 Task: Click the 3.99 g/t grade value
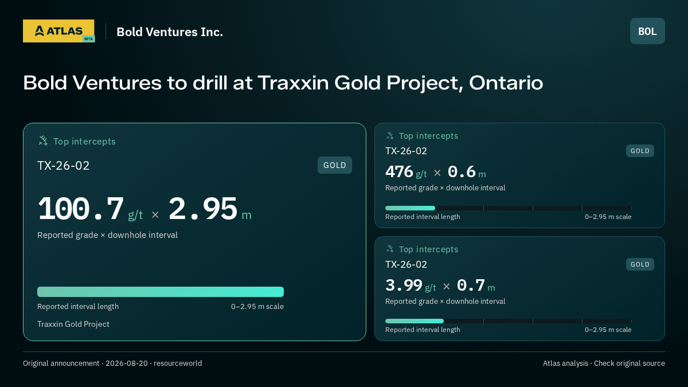point(411,286)
